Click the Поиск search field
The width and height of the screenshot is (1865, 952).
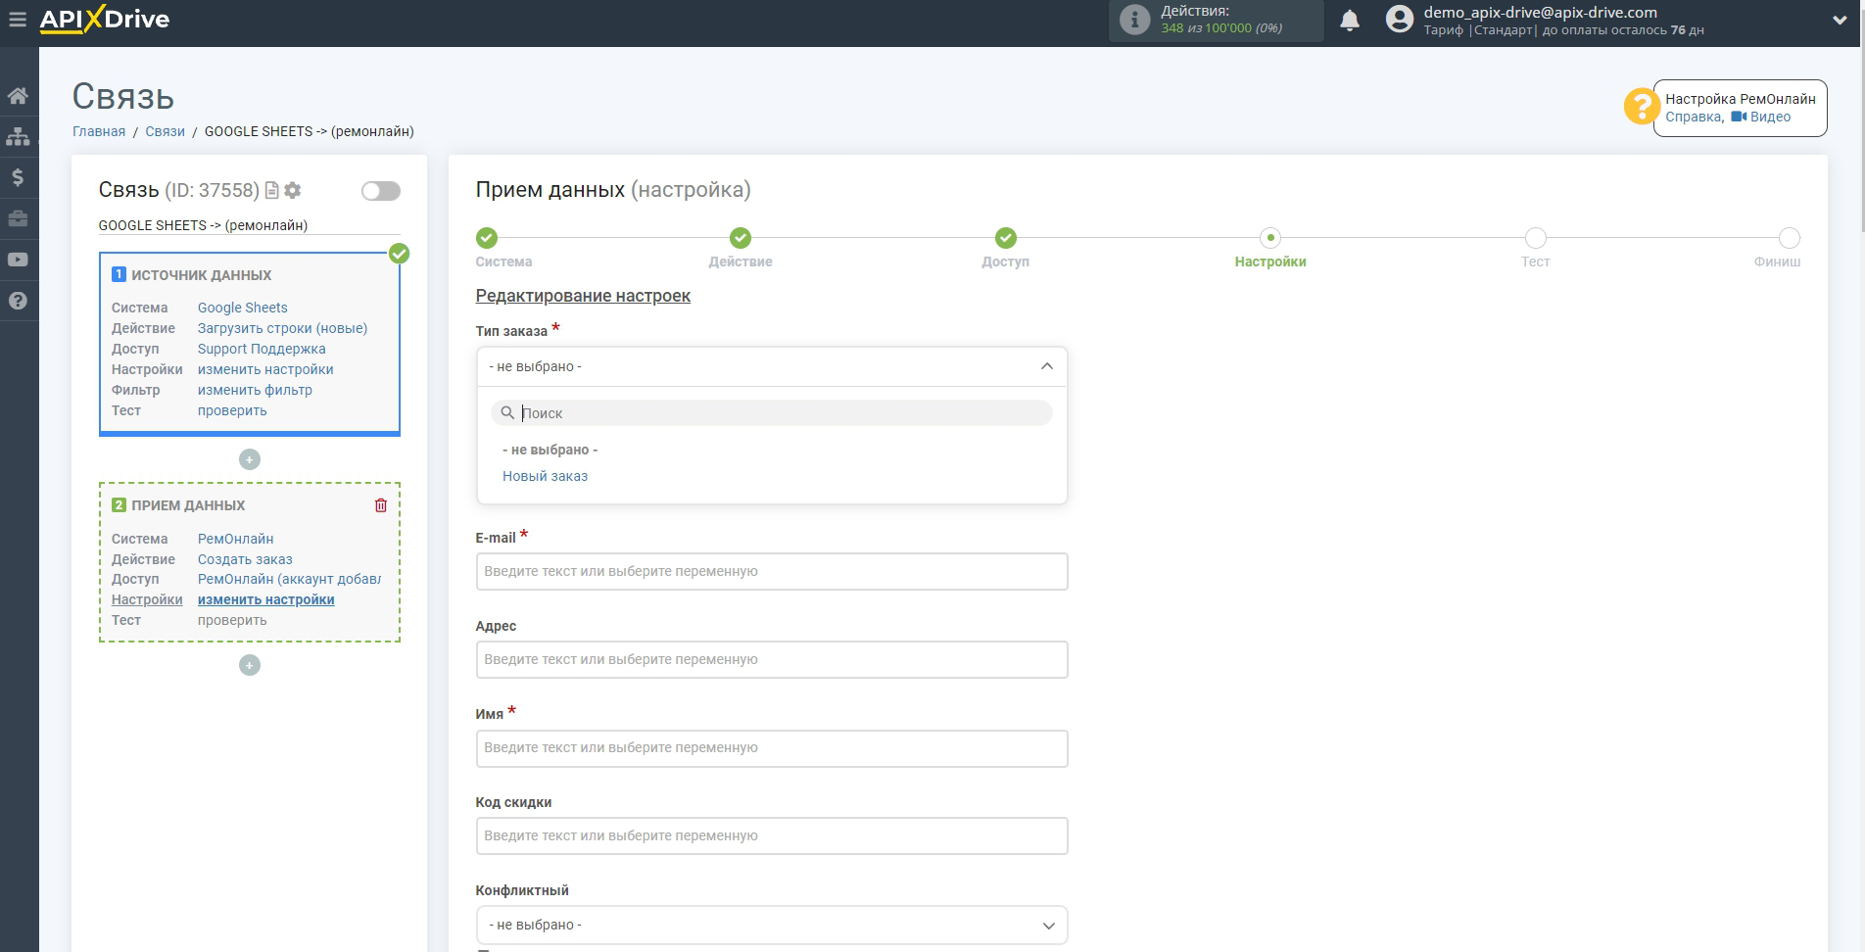772,413
